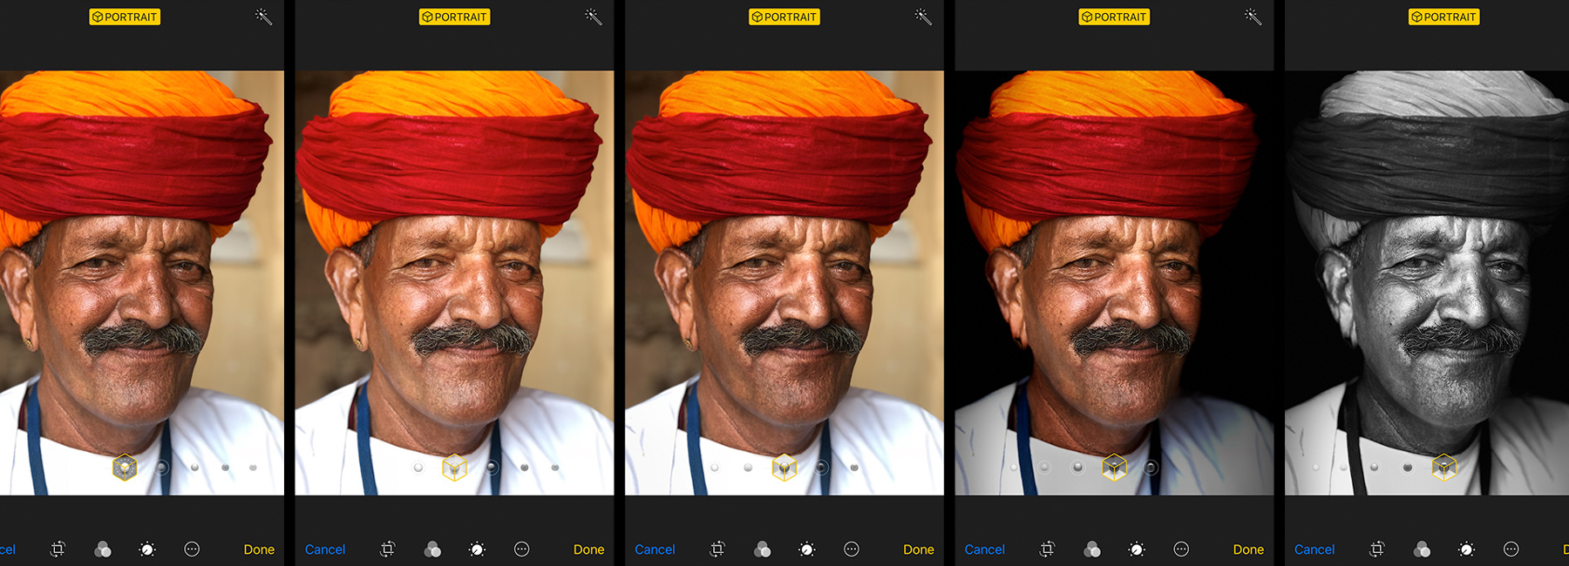Toggle the PORTRAIT badge on the black-and-white screen

point(1443,17)
